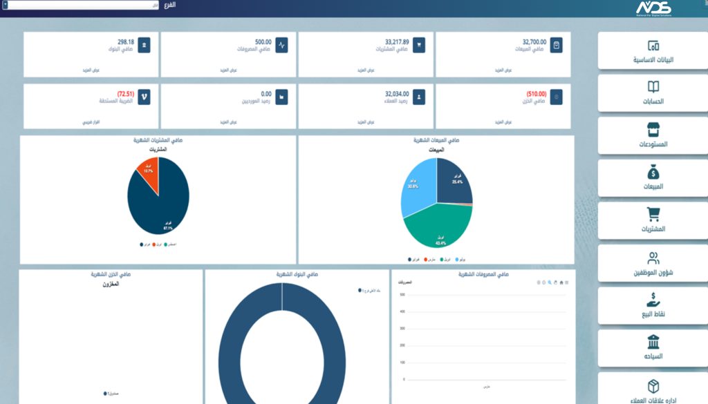Click the net banks card icon

[144, 45]
